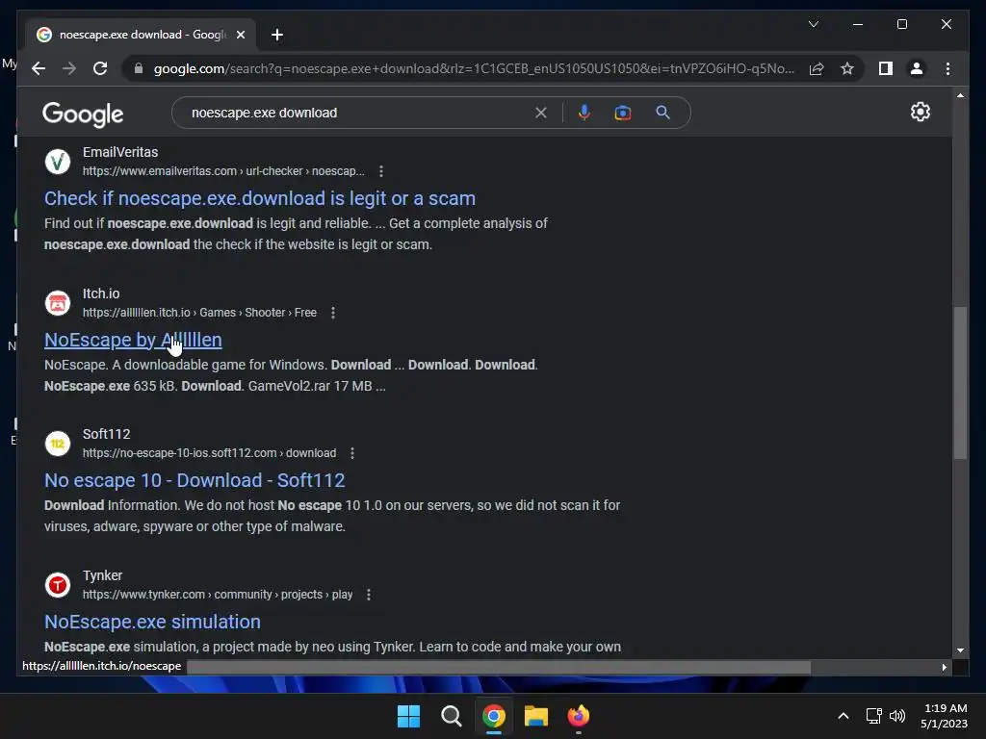
Task: Click the tynker.com URL breadcrumb
Action: tap(218, 595)
